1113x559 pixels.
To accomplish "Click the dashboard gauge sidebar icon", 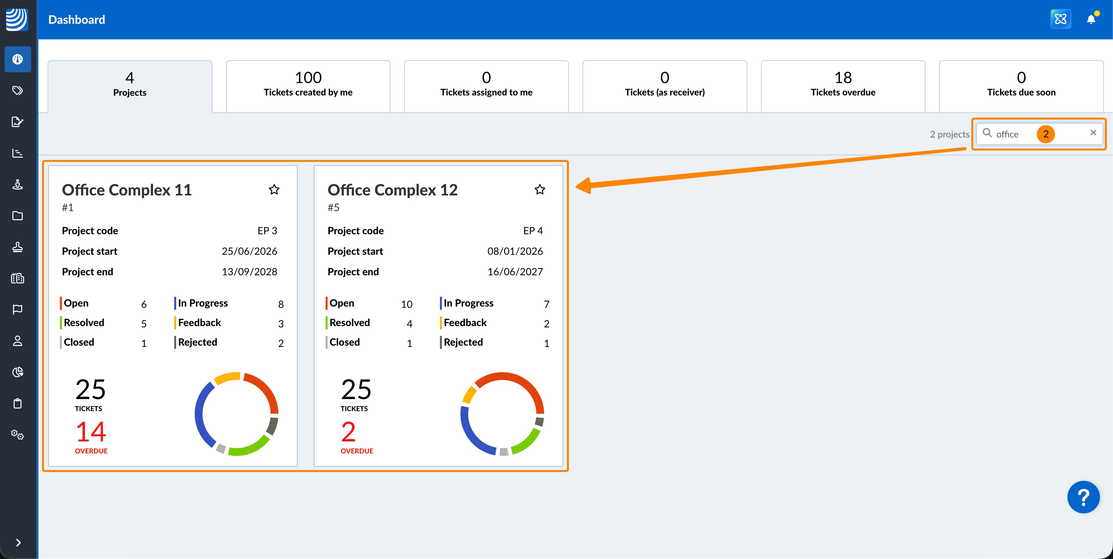I will 17,59.
